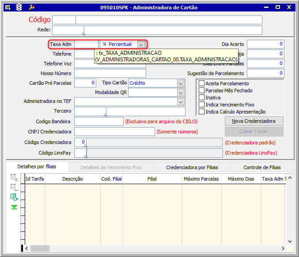Maximize the Administradora de Cartão window
The image size is (299, 257).
(278, 7)
